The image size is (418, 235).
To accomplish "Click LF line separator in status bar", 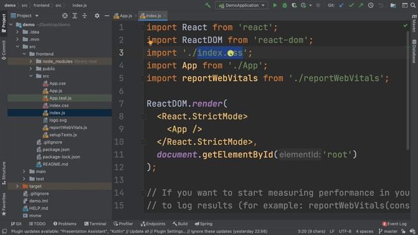I will (332, 231).
